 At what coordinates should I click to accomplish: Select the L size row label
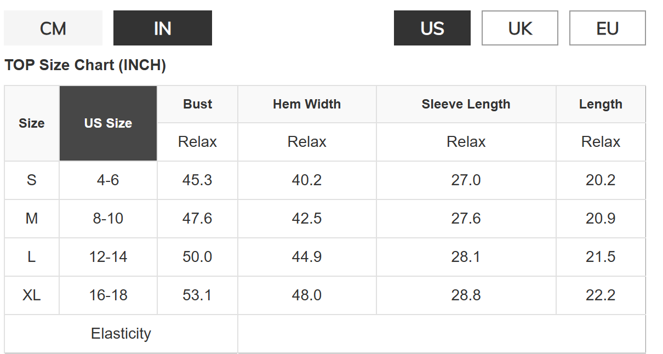32,257
